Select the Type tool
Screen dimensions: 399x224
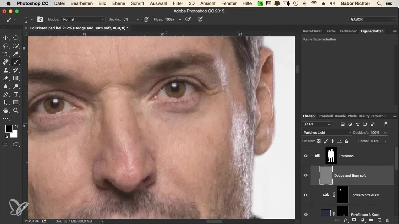pos(16,95)
